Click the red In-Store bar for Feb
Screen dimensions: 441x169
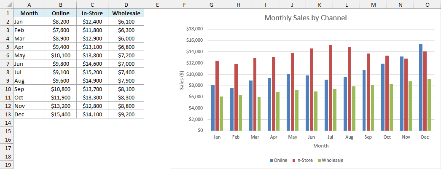click(x=236, y=97)
